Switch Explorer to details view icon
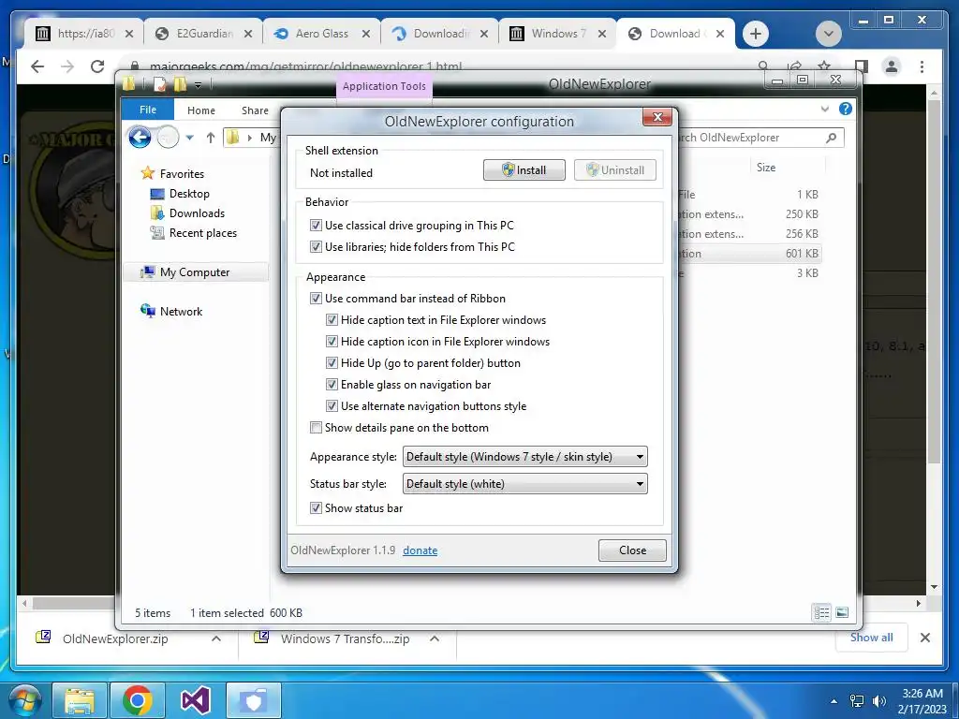This screenshot has height=719, width=959. tap(821, 612)
